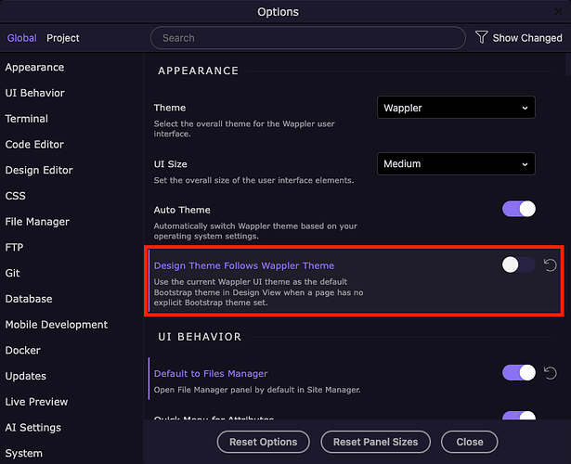Disable Default to Files Manager toggle
This screenshot has height=464, width=571.
click(519, 373)
